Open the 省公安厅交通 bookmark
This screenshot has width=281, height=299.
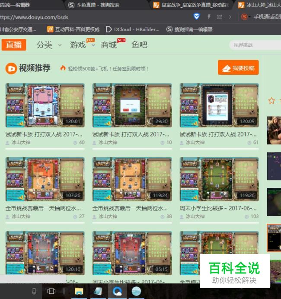(x=18, y=29)
